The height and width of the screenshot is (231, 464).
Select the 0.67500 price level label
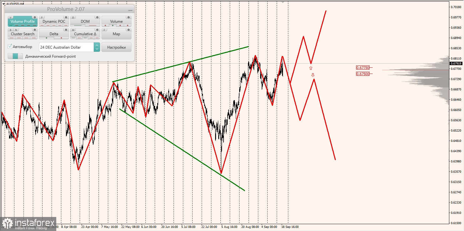[x=363, y=74]
